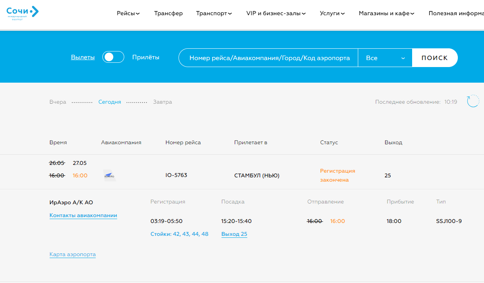Select the Вылеты departures option
The height and width of the screenshot is (283, 484).
[83, 57]
